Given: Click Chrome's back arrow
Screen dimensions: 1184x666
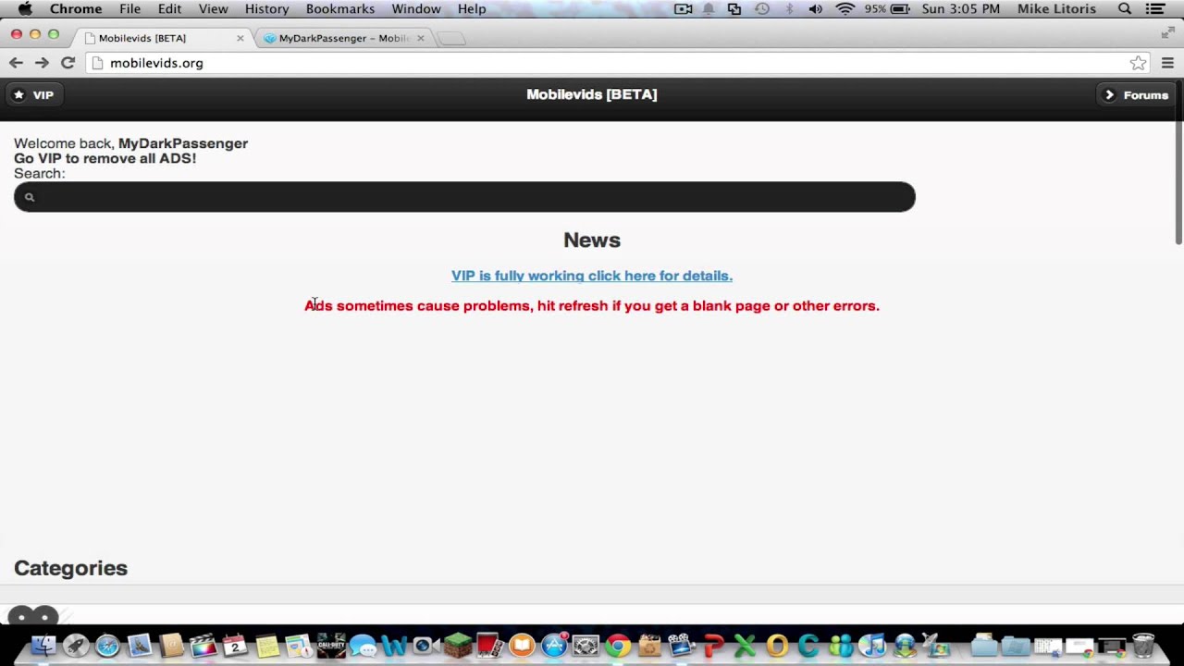Looking at the screenshot, I should click(x=16, y=63).
